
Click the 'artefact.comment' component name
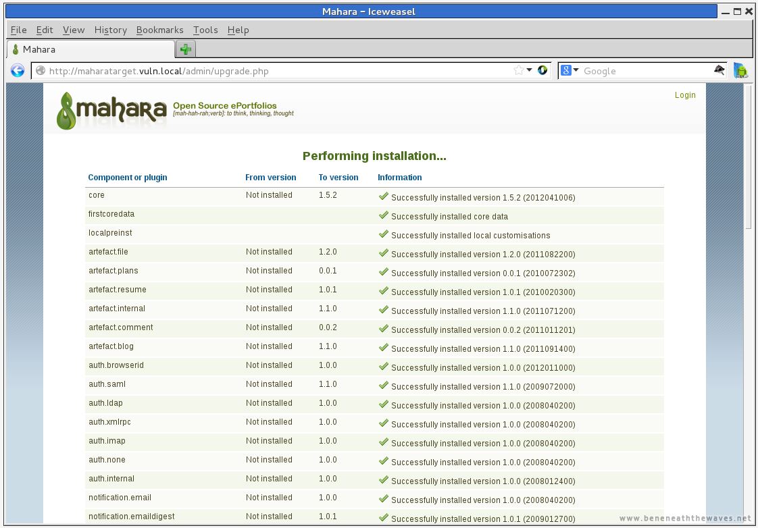(121, 327)
